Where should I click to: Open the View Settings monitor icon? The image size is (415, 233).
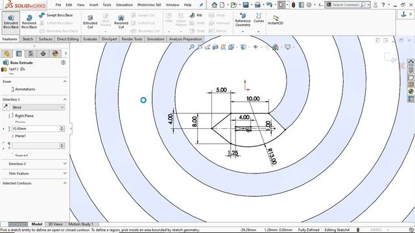click(288, 47)
